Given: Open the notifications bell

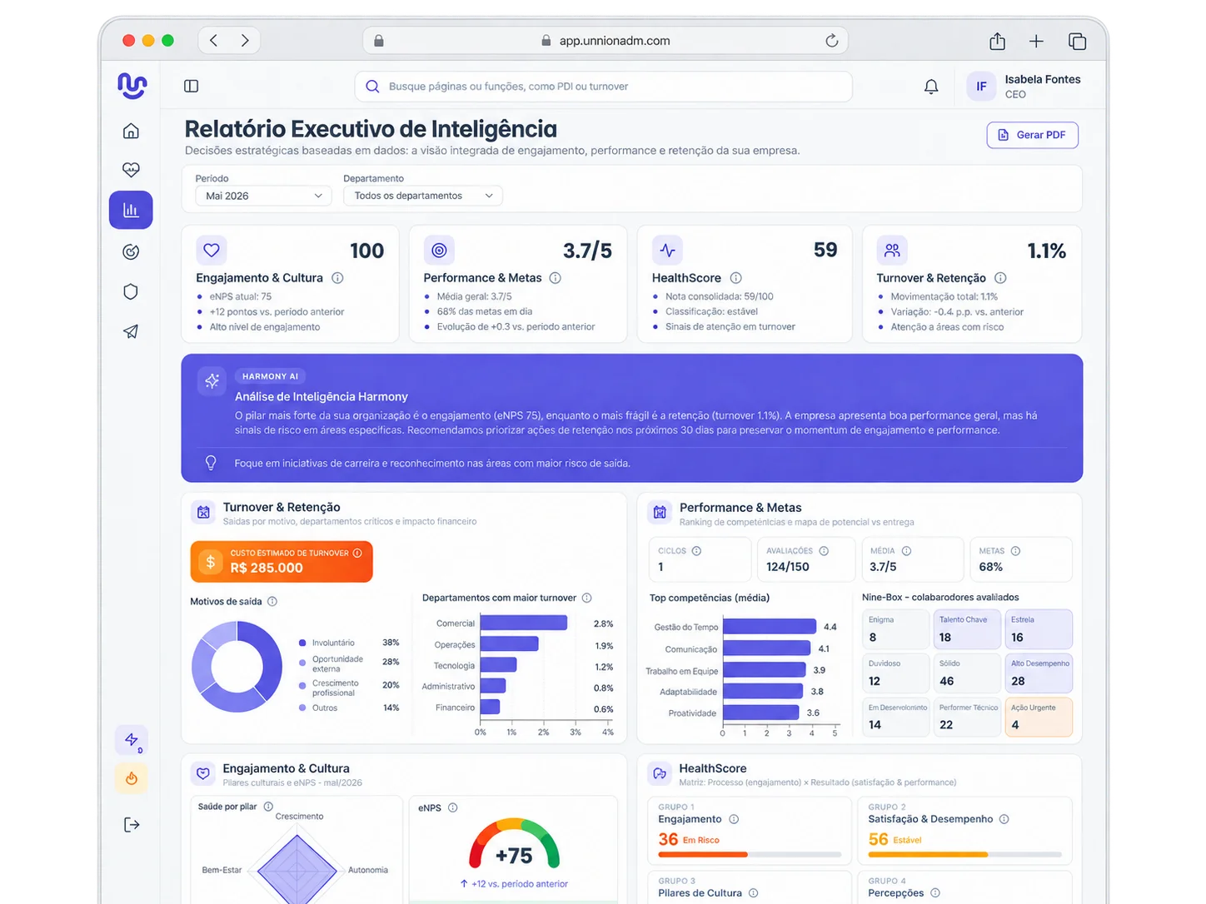Looking at the screenshot, I should pos(931,87).
